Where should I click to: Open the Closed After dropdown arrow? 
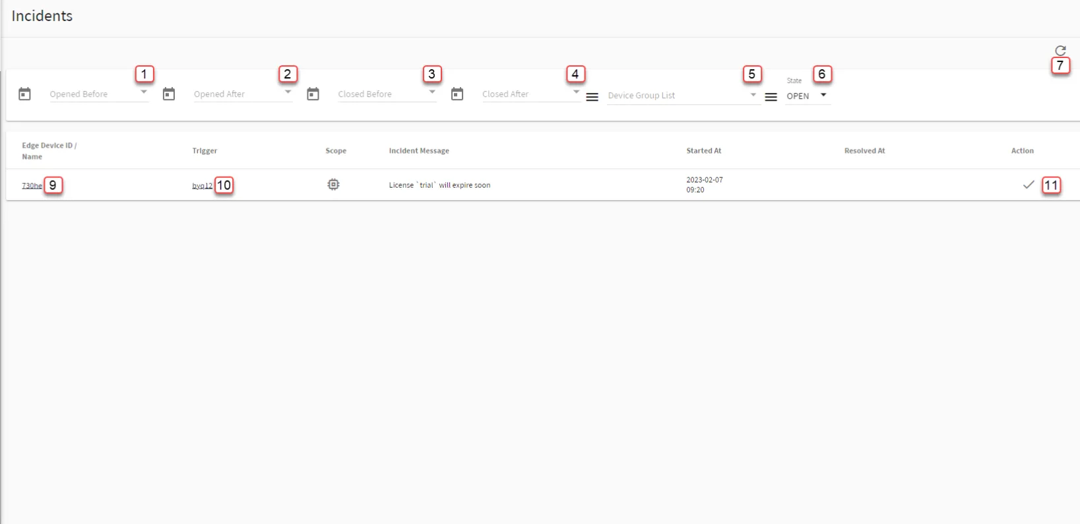click(576, 92)
